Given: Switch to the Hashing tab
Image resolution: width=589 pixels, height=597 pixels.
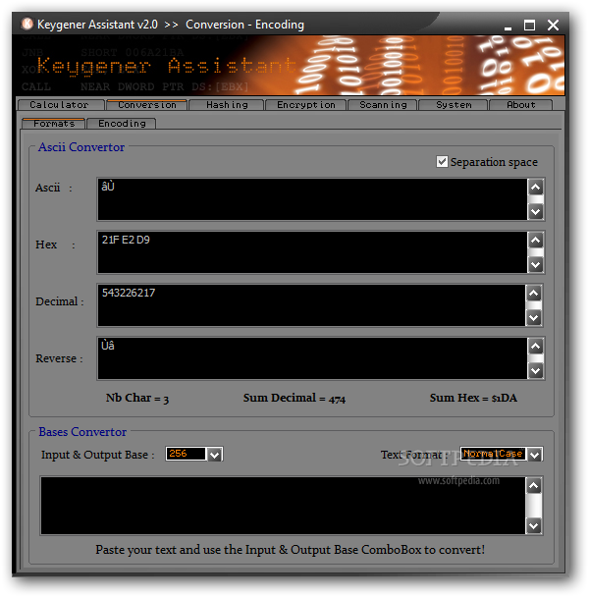Looking at the screenshot, I should (x=227, y=105).
